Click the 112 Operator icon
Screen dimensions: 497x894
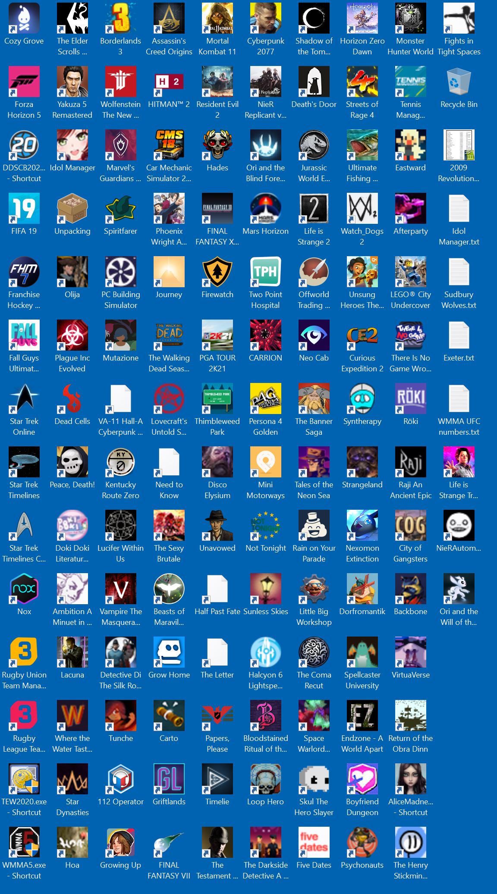point(121,779)
